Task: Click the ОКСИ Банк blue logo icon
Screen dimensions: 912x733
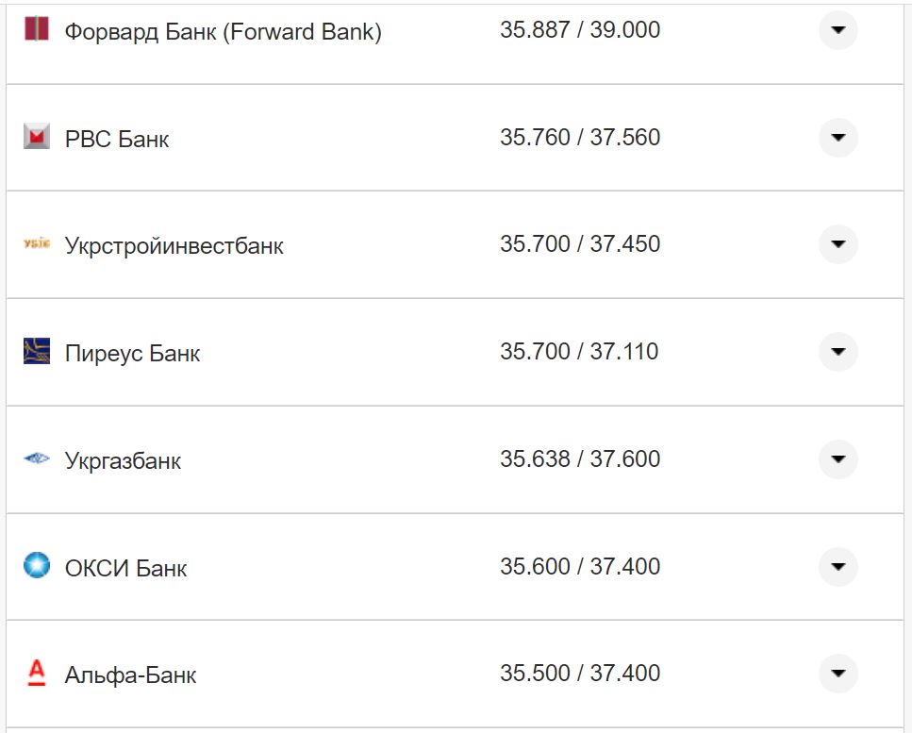Action: tap(36, 566)
